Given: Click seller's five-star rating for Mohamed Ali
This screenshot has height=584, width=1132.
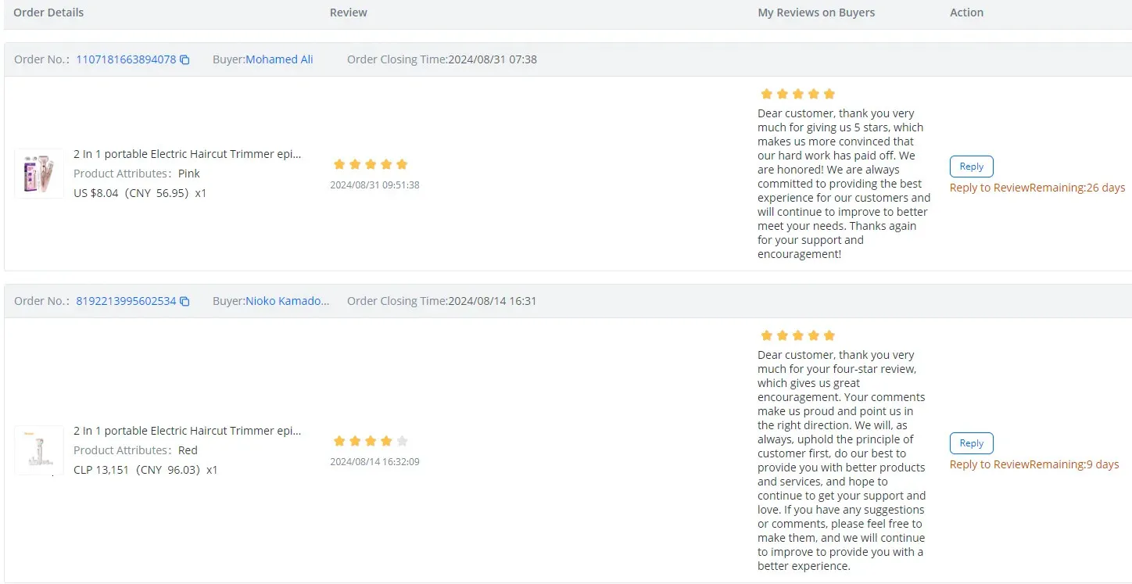Looking at the screenshot, I should (x=797, y=94).
